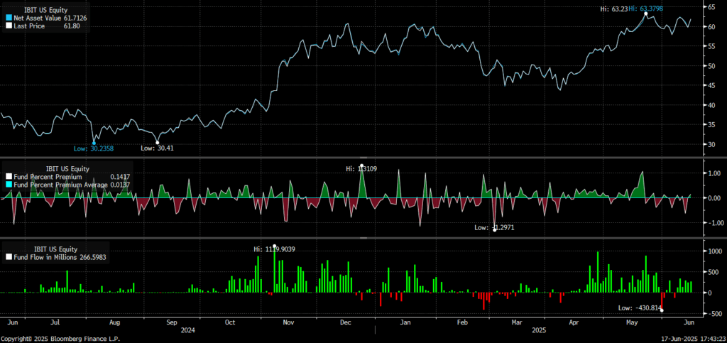The image size is (727, 343).
Task: Click the blue marker dot at Low: 30.2358
Action: [94, 143]
